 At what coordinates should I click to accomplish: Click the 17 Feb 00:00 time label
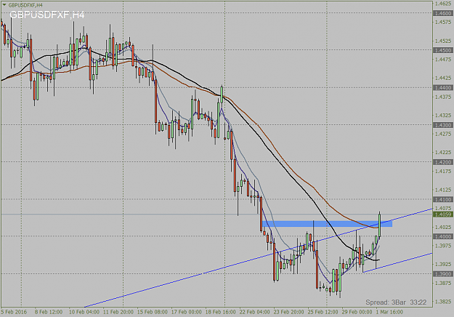click(187, 312)
